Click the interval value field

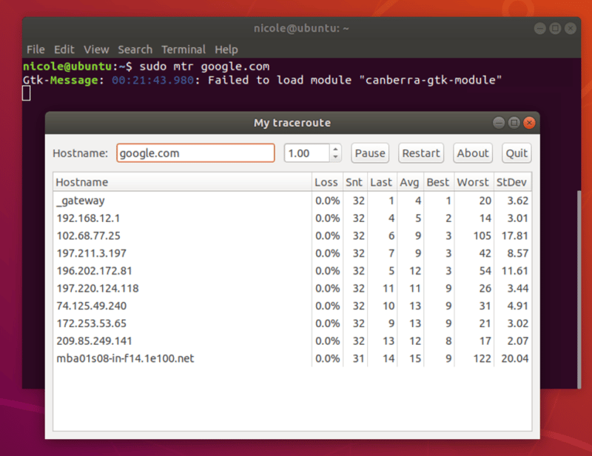307,152
